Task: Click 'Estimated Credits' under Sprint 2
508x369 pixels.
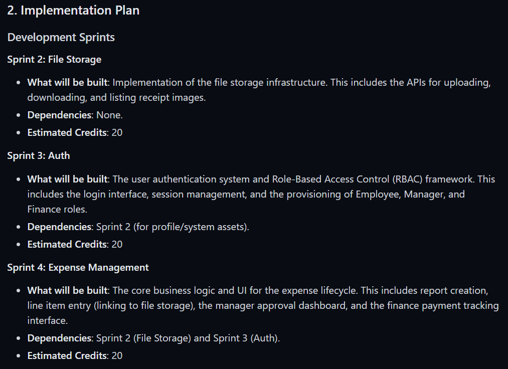Action: click(67, 132)
